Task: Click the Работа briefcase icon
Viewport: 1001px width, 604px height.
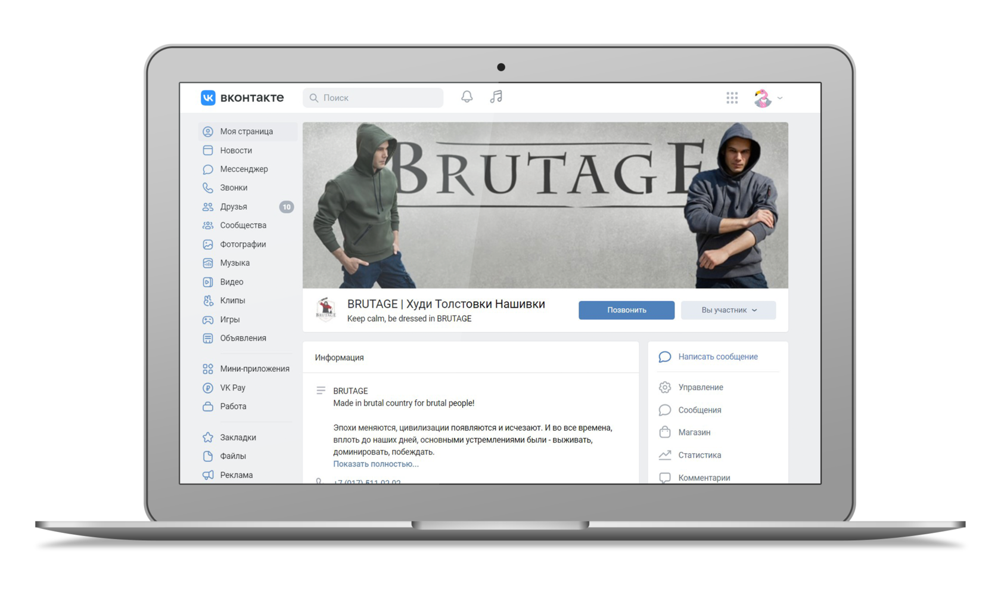Action: 208,407
